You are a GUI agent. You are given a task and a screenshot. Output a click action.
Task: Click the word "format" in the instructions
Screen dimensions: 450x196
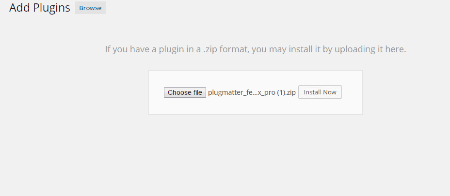235,49
